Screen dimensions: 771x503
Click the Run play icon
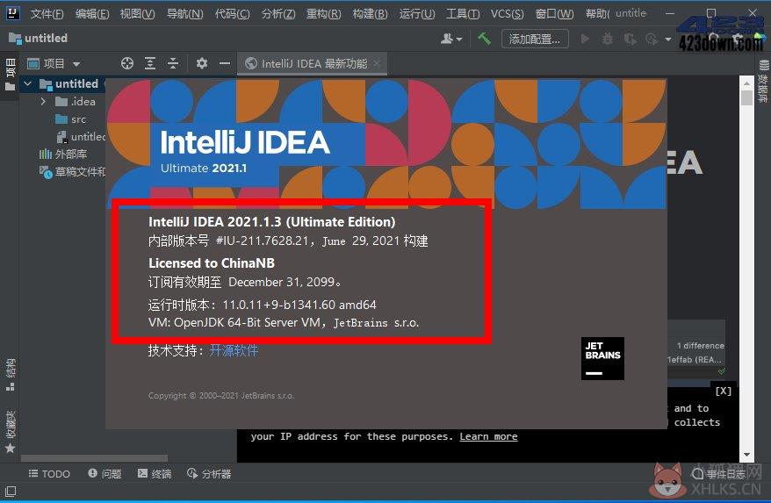(x=585, y=39)
